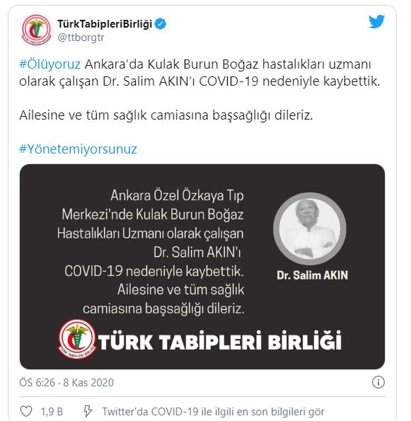Click the info circle icon
Viewport: 411px width, 421px height.
tap(378, 382)
